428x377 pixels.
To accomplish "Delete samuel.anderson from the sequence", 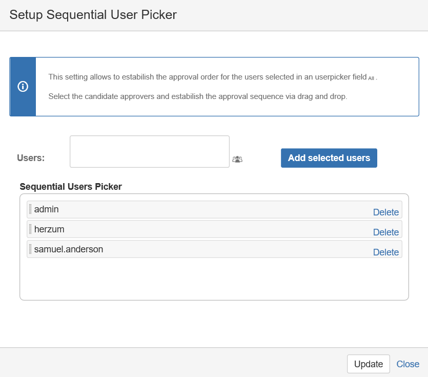I will (x=385, y=252).
